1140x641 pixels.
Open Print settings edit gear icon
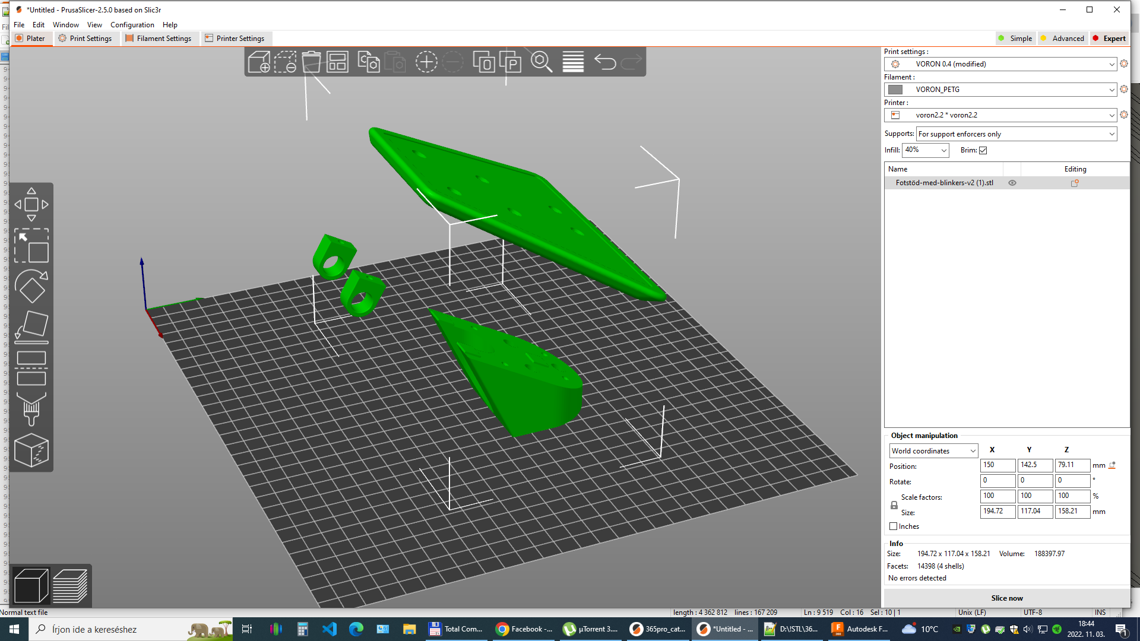click(1124, 64)
